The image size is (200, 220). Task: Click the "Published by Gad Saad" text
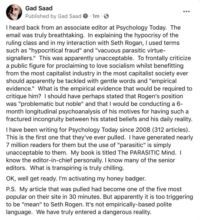coord(53,16)
